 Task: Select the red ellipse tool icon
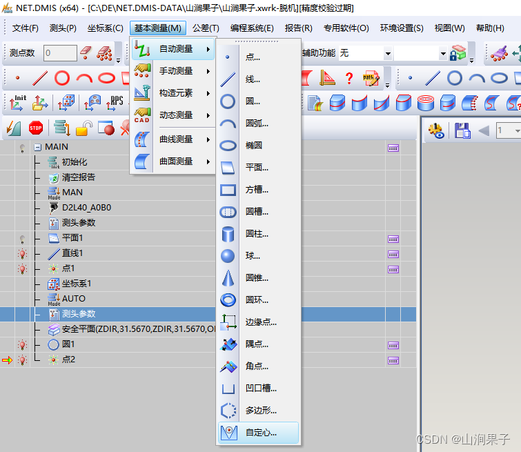107,79
